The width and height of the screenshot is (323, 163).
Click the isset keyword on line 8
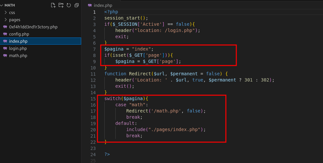[x=120, y=55]
